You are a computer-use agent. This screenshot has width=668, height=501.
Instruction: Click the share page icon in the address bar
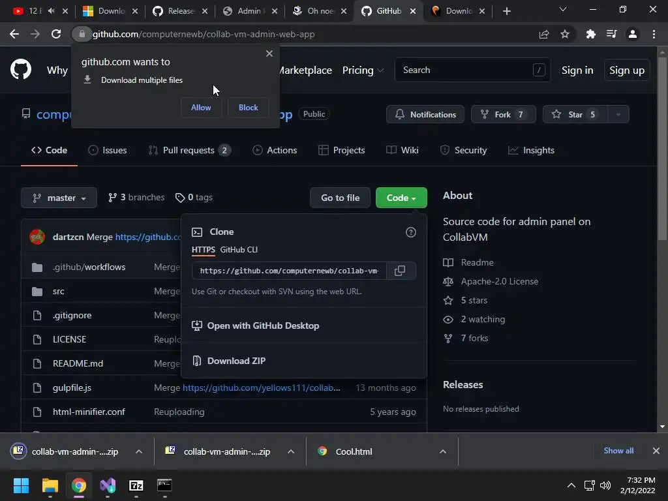click(x=544, y=34)
